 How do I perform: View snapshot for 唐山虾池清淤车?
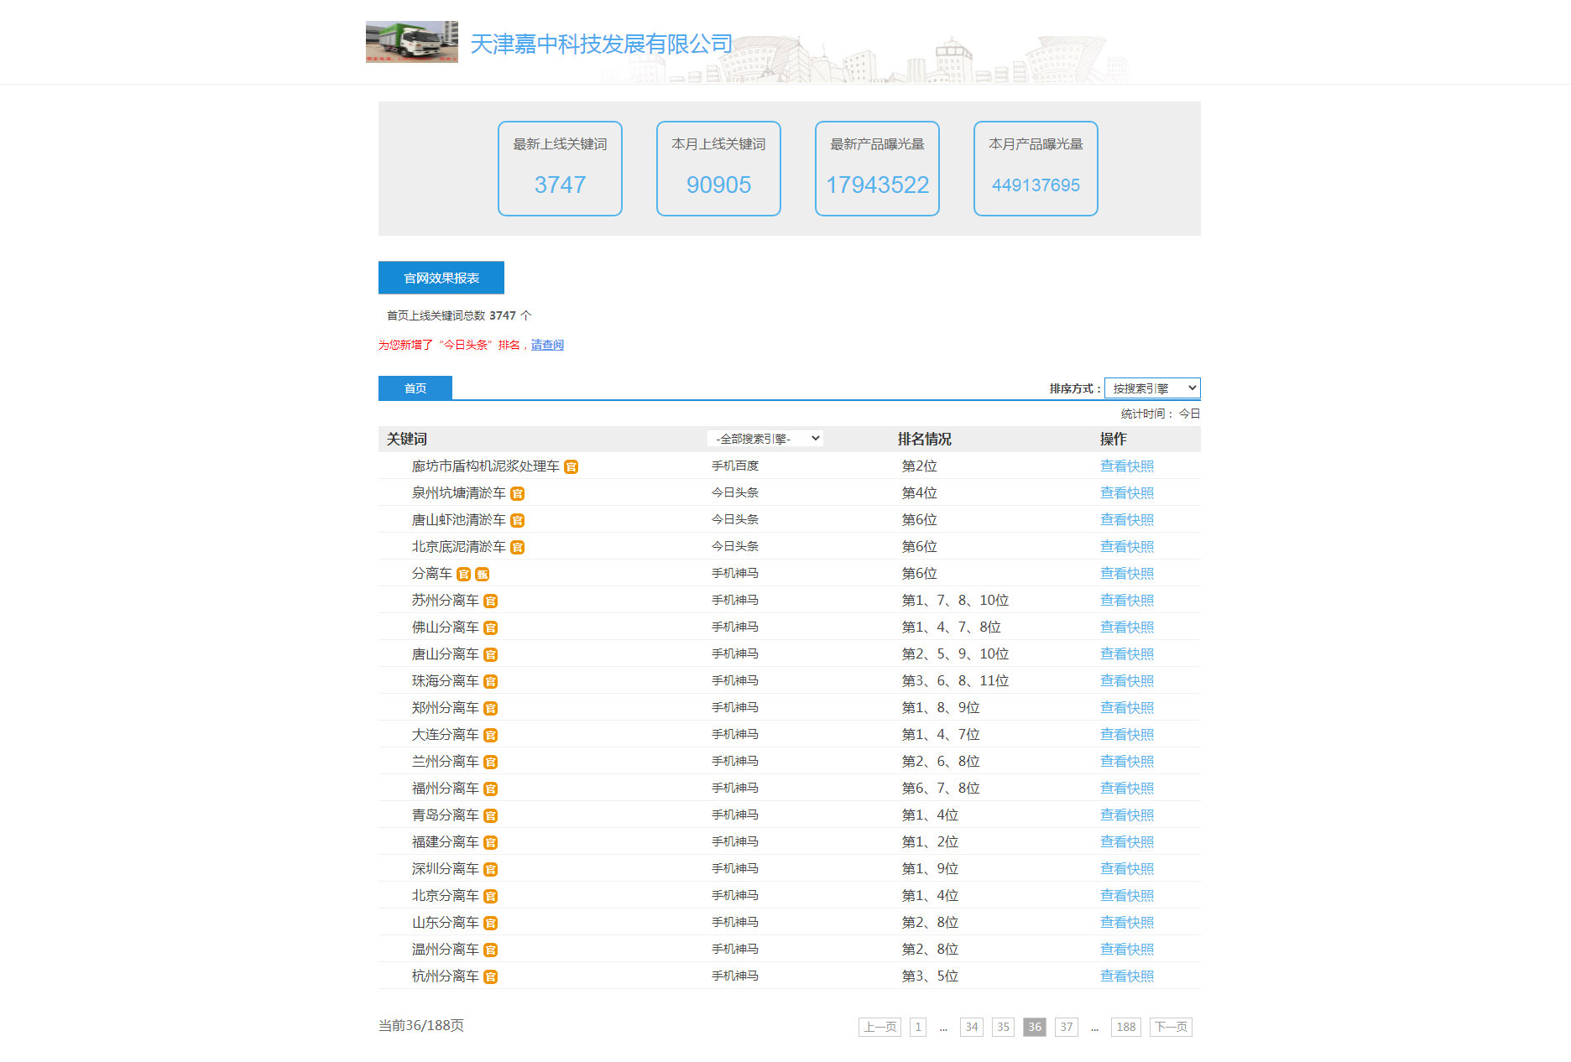coord(1126,520)
